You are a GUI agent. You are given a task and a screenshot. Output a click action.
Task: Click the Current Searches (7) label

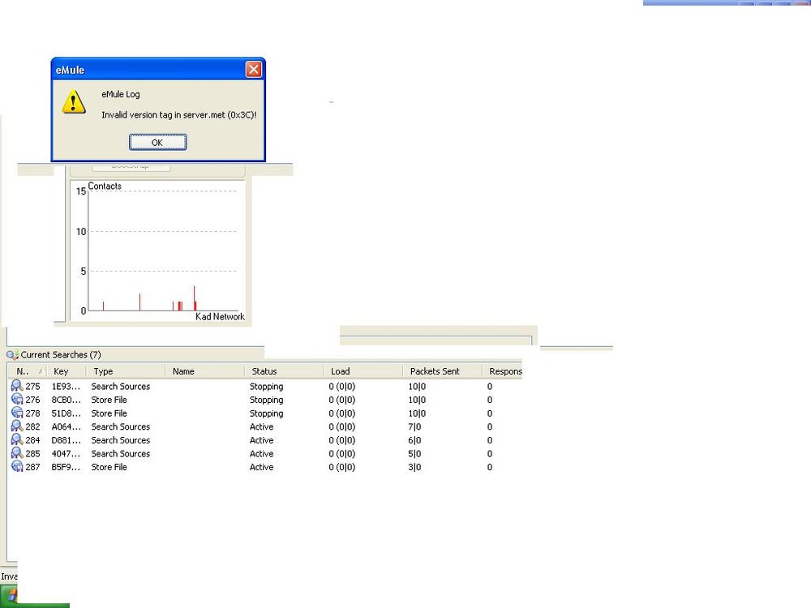[61, 355]
